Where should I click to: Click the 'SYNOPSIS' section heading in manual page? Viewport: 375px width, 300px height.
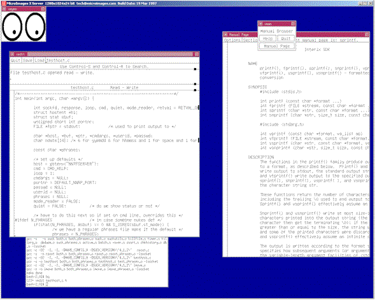pyautogui.click(x=257, y=87)
